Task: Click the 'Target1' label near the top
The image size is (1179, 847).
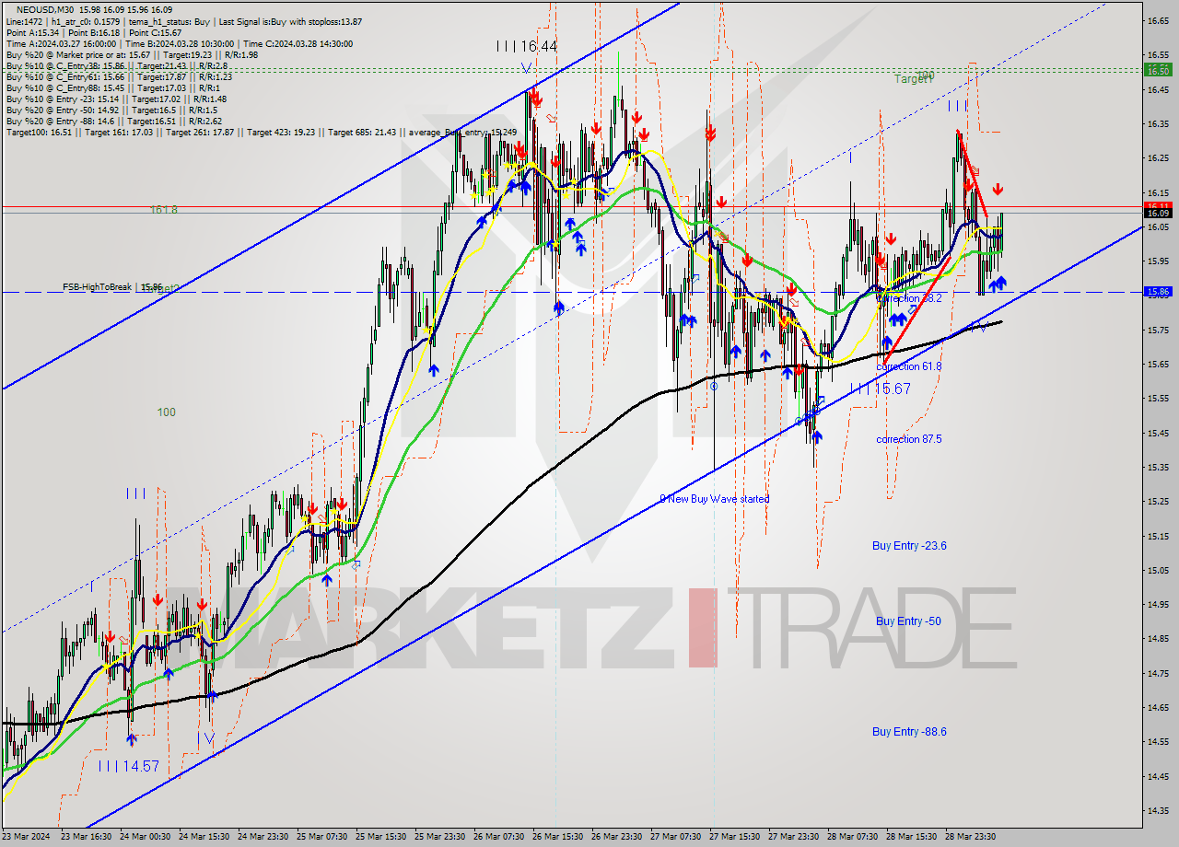Action: click(x=913, y=80)
